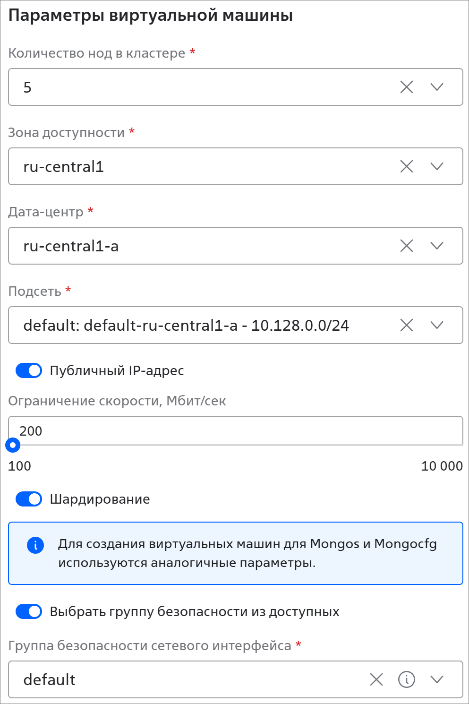Clear the default security group selection
This screenshot has width=469, height=704.
[x=376, y=679]
